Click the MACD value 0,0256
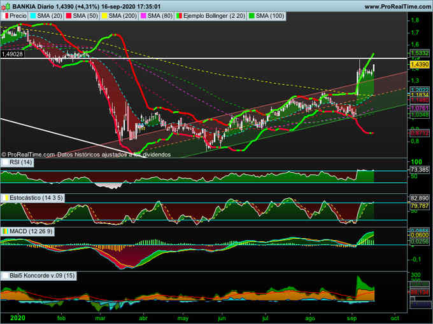 click(x=420, y=241)
